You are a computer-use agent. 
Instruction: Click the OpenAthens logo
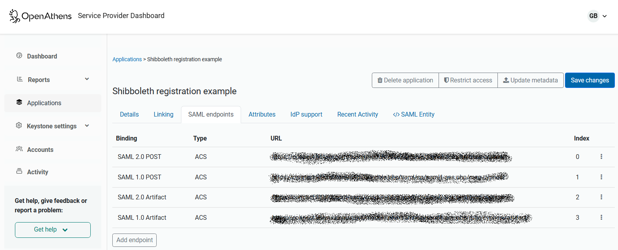(40, 16)
